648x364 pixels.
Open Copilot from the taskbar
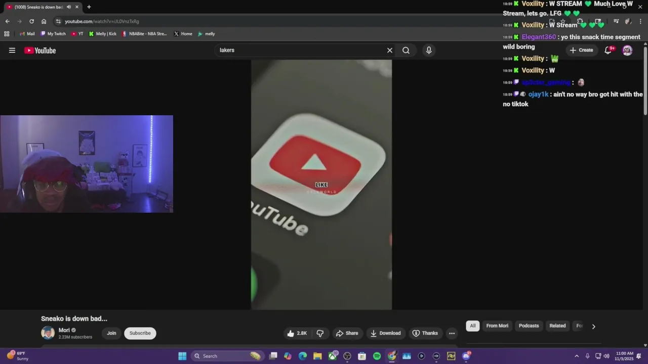click(288, 356)
